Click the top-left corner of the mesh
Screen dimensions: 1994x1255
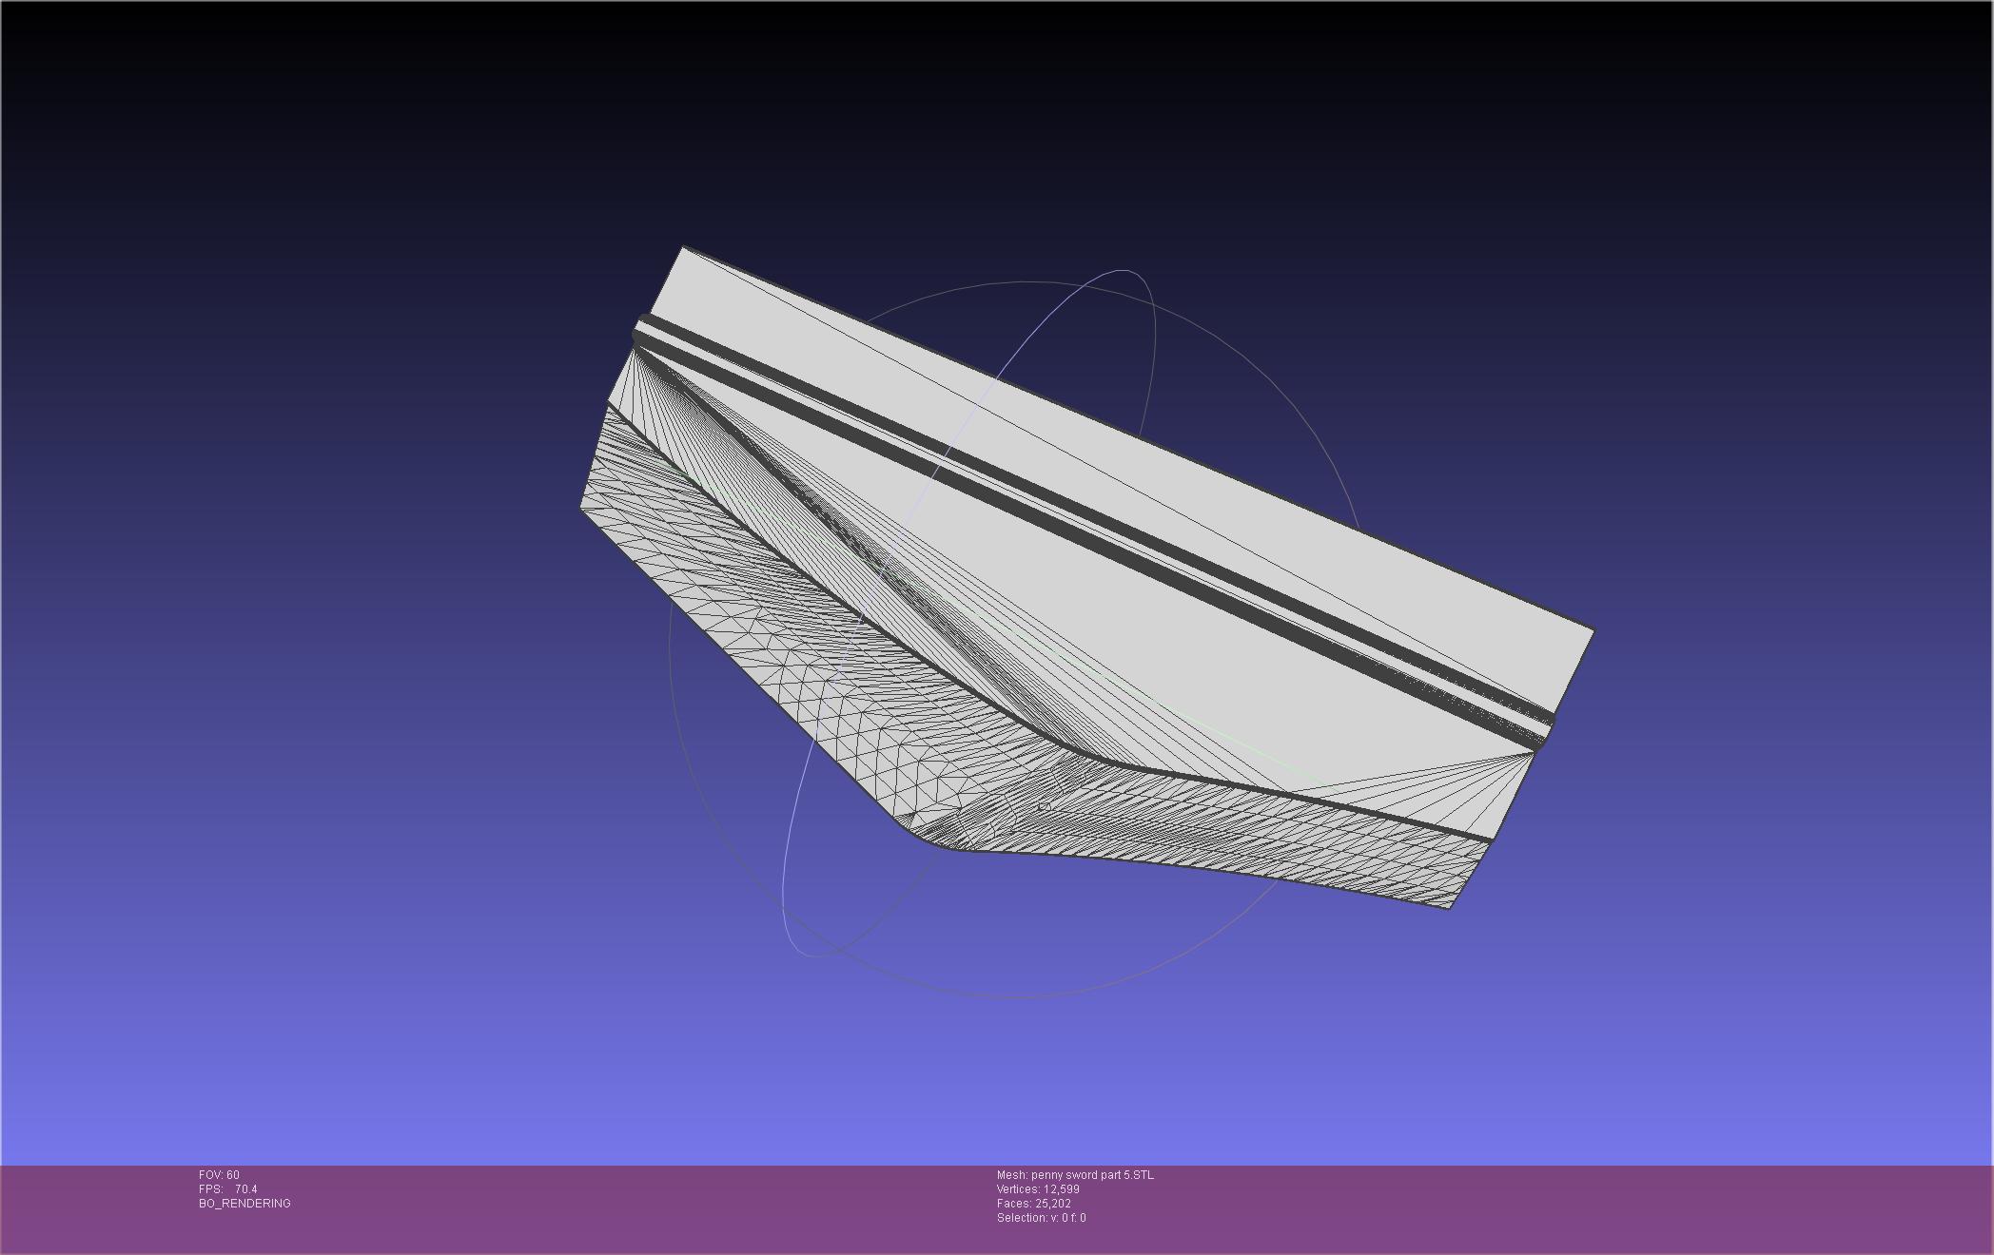tap(684, 250)
